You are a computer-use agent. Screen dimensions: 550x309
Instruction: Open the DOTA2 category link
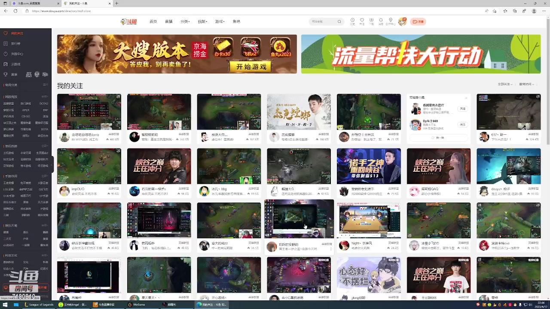point(44,103)
